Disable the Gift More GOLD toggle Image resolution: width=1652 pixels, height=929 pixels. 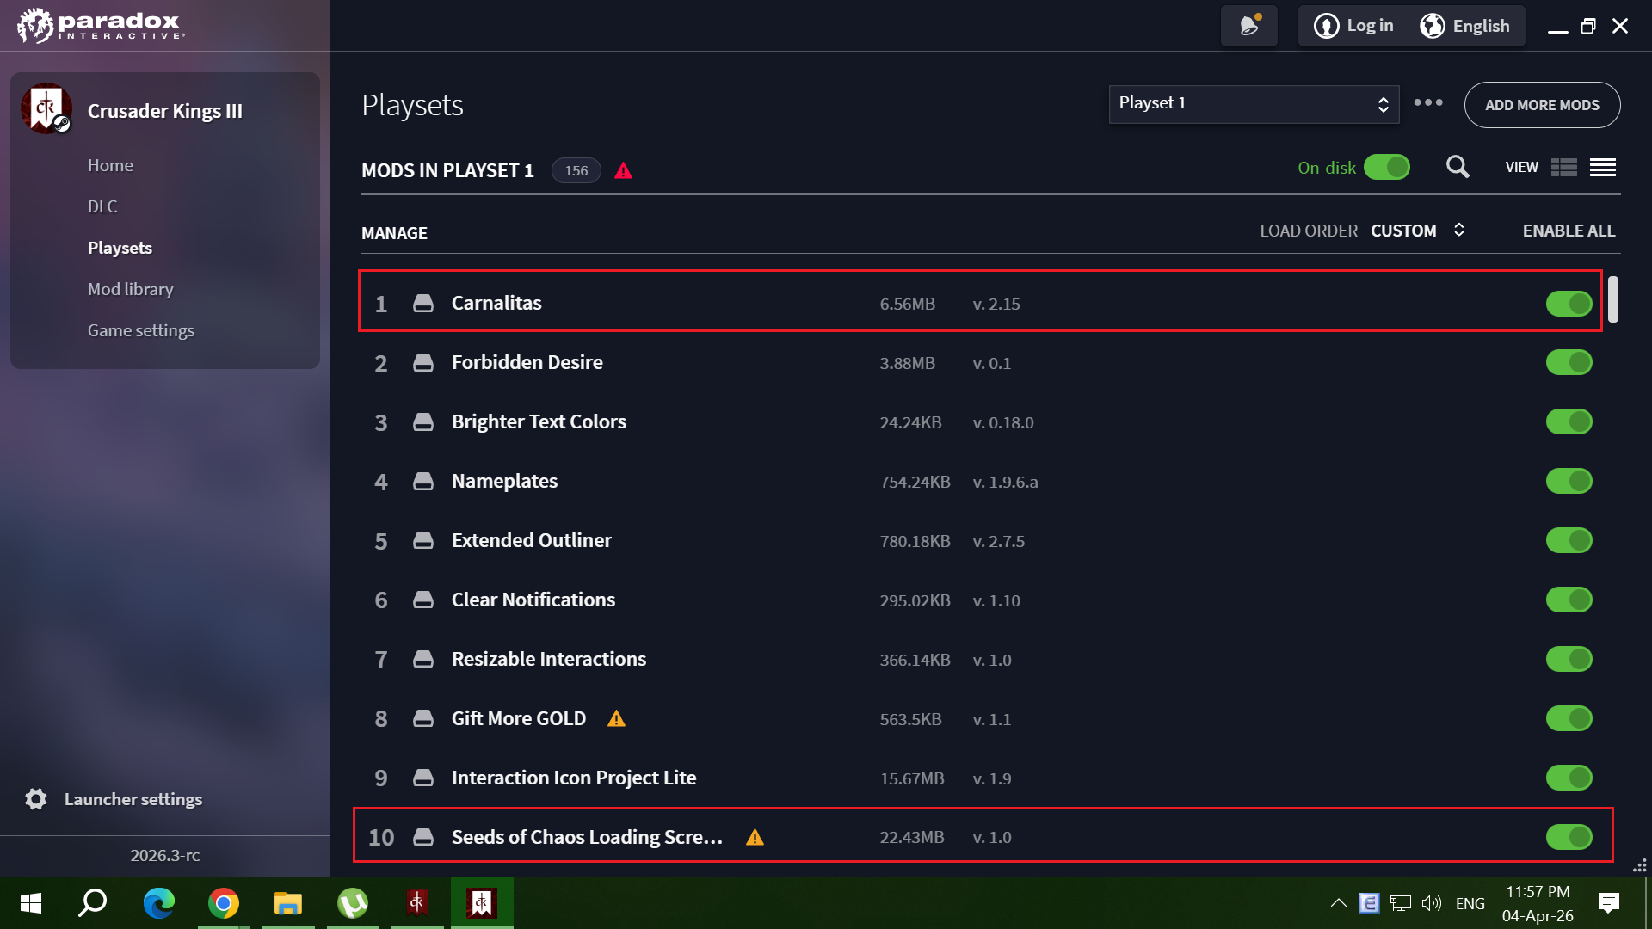[x=1569, y=718]
